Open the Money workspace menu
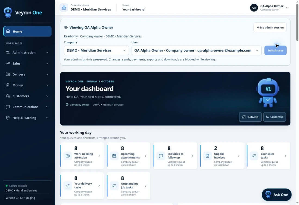The image size is (299, 205). point(27,85)
